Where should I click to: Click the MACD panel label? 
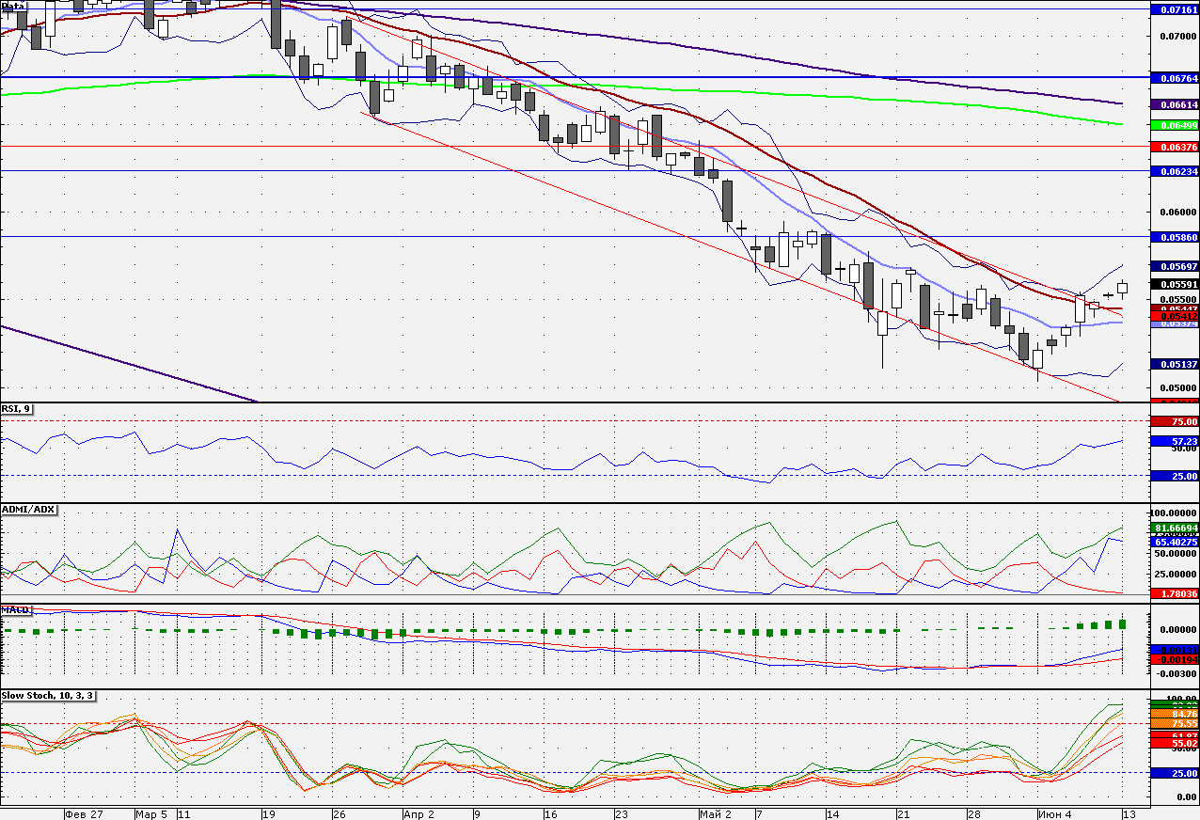pos(13,609)
